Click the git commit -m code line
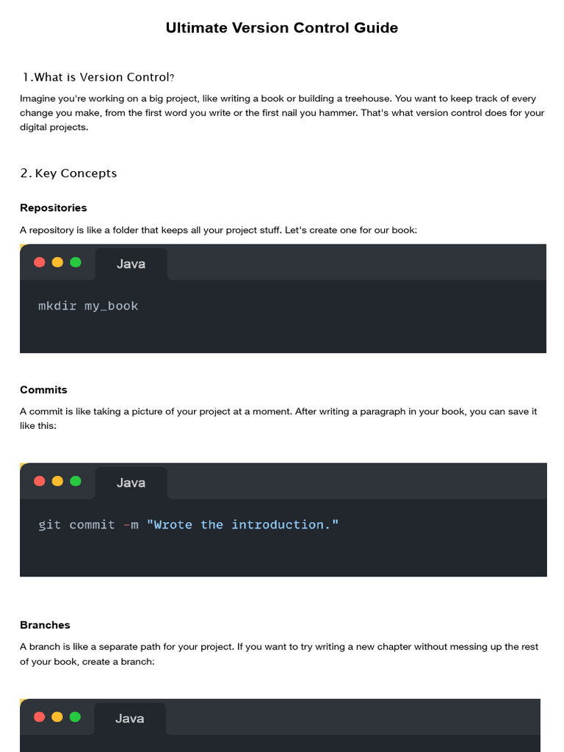Image resolution: width=564 pixels, height=752 pixels. pyautogui.click(x=189, y=524)
